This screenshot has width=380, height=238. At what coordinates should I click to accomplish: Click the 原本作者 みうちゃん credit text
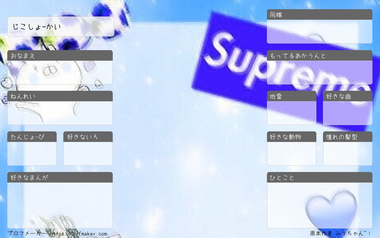(340, 234)
